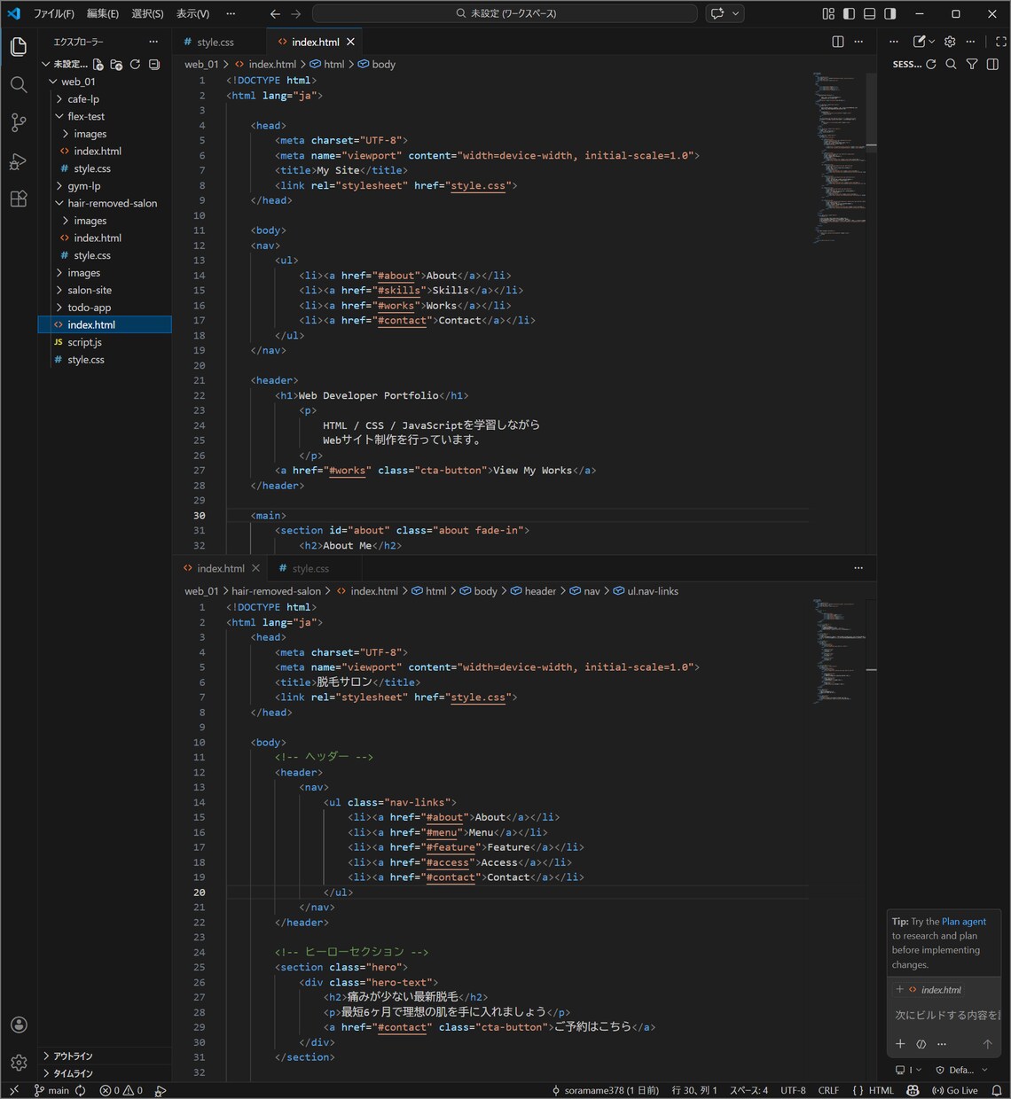Refresh the Explorer file tree
The height and width of the screenshot is (1099, 1011).
tap(135, 65)
